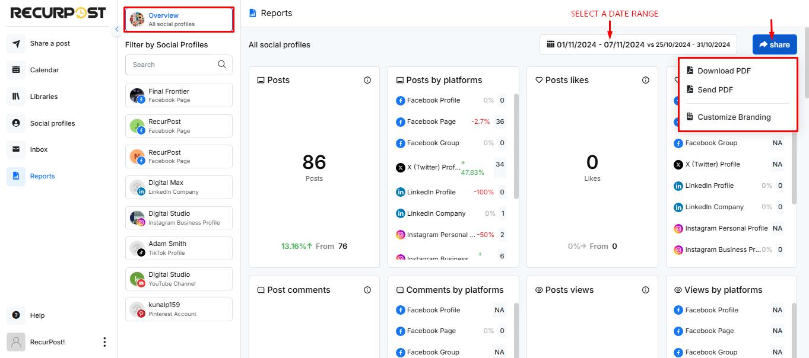Screen dimensions: 809x358
Task: Open the three-dot account menu
Action: click(x=104, y=342)
